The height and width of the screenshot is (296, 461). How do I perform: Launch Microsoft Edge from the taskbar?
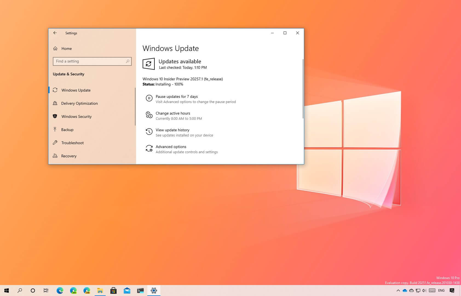click(59, 291)
